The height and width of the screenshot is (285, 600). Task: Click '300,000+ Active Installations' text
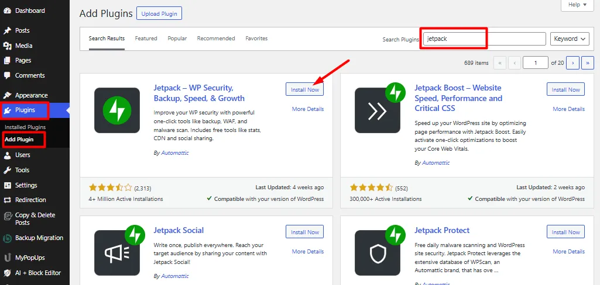386,199
